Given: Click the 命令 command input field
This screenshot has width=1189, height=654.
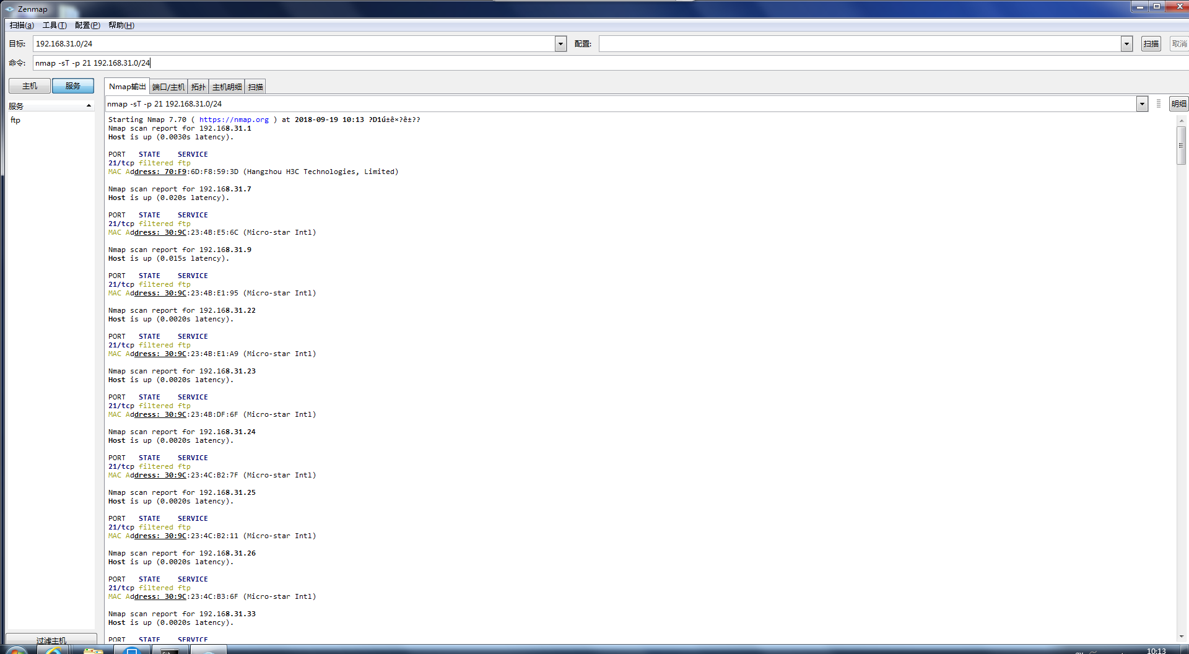Looking at the screenshot, I should [x=611, y=63].
